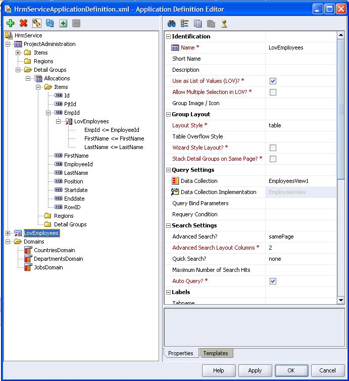Collapse the Identification property section

[x=168, y=36]
